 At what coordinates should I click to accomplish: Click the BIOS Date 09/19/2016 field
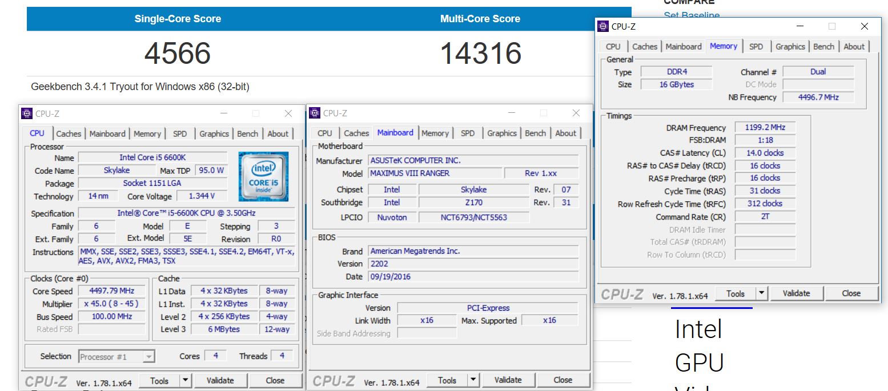click(x=473, y=277)
